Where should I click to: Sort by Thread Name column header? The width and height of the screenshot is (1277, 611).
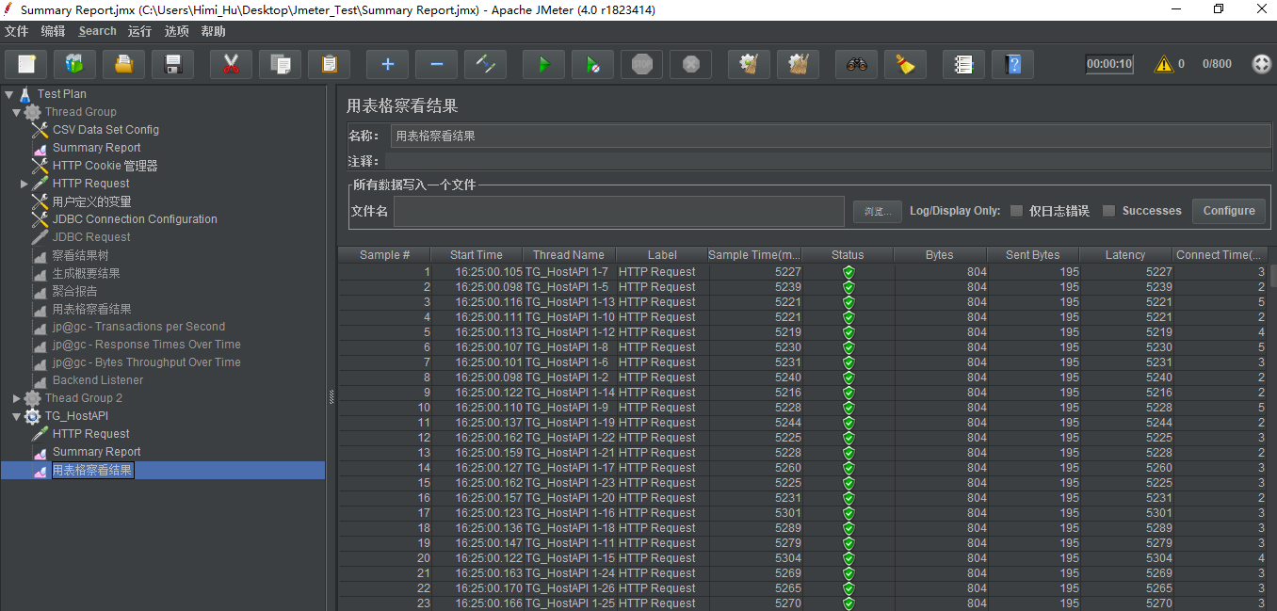[x=569, y=255]
